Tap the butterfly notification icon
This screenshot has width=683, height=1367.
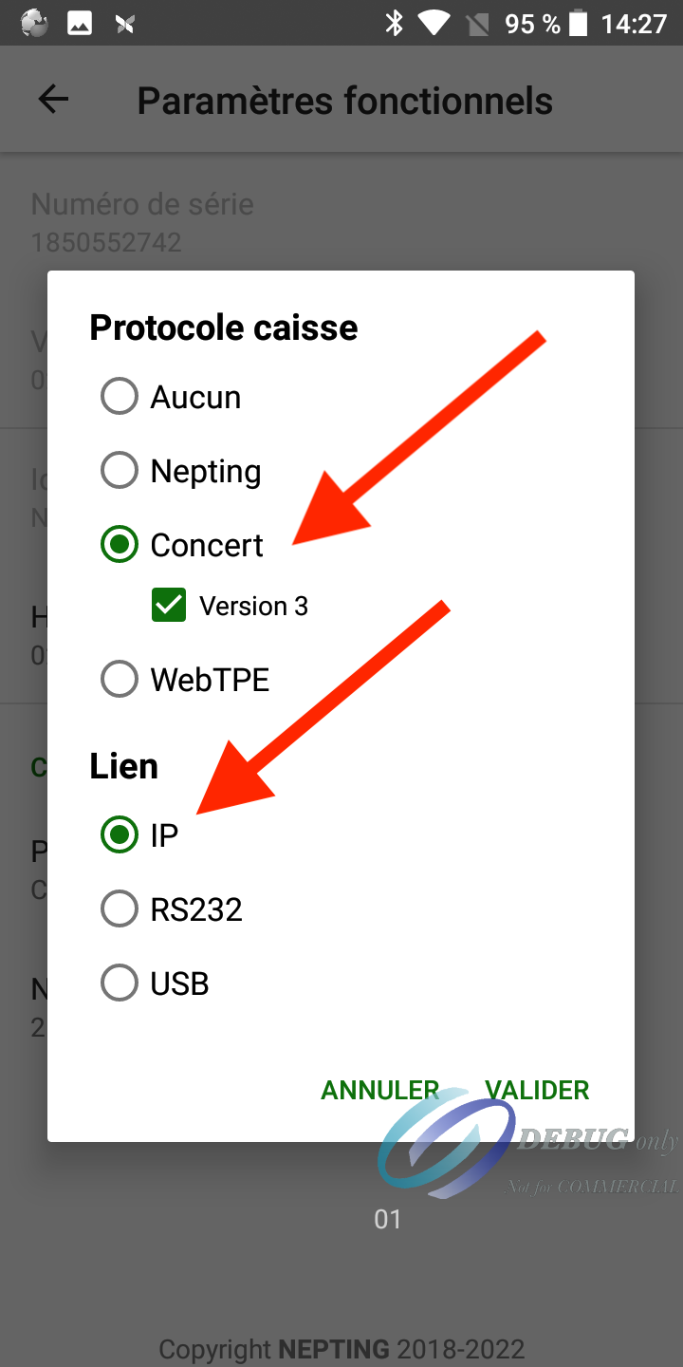[124, 23]
